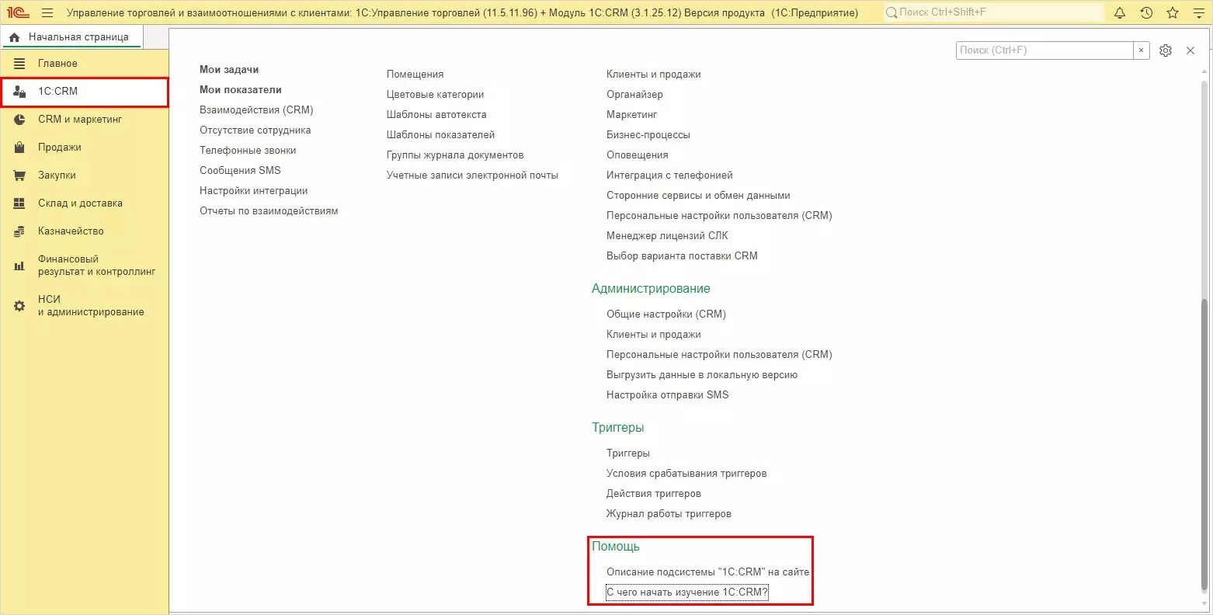Open Сторонние сервисы и обмен данными
The height and width of the screenshot is (615, 1213).
[x=698, y=196]
